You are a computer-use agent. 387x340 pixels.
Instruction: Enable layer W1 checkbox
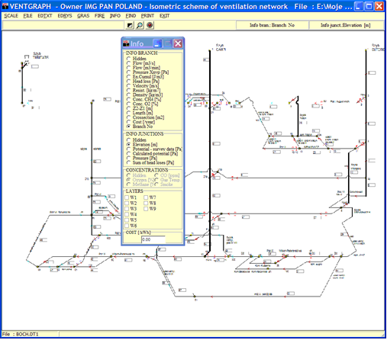(x=127, y=197)
